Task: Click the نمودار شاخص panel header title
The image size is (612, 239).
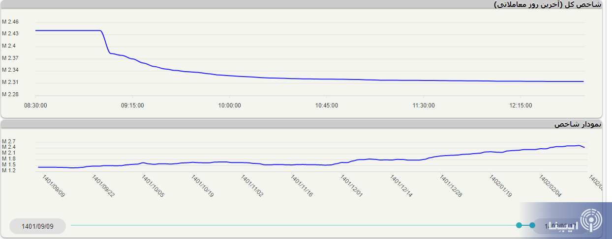Action: 578,124
